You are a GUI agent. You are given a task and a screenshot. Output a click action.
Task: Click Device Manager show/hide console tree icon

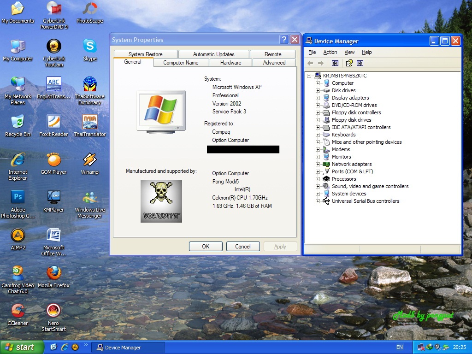pos(335,63)
